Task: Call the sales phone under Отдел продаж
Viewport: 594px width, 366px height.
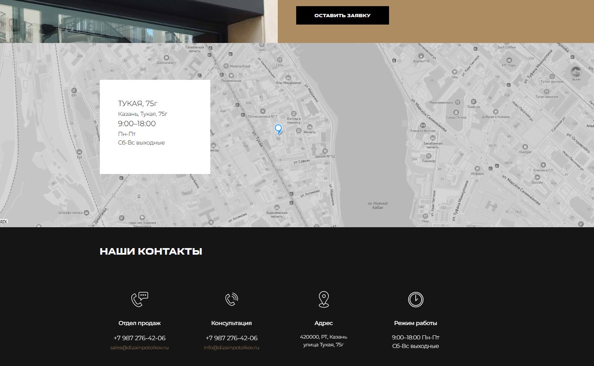Action: click(x=139, y=338)
